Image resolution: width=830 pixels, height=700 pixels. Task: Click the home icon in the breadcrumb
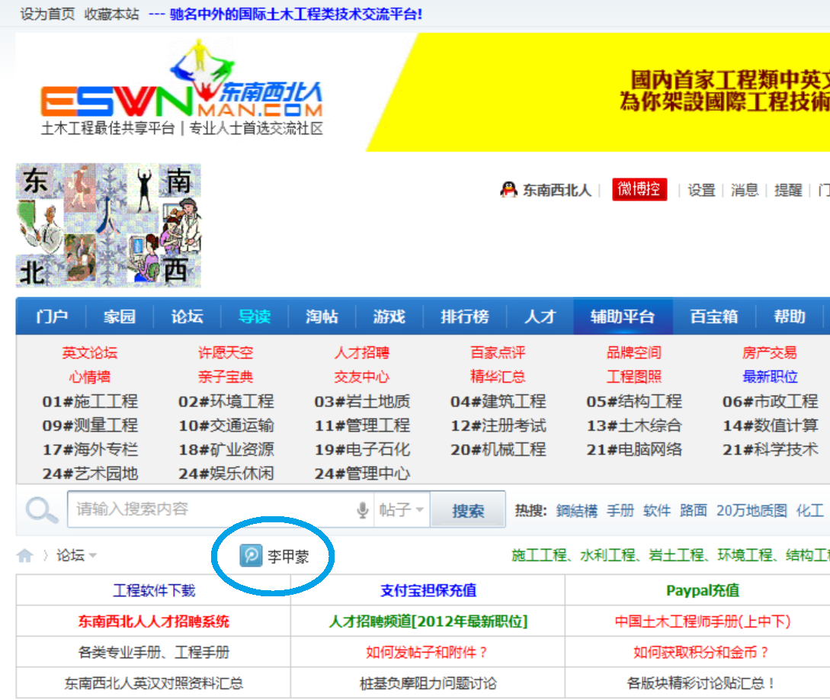[x=25, y=555]
